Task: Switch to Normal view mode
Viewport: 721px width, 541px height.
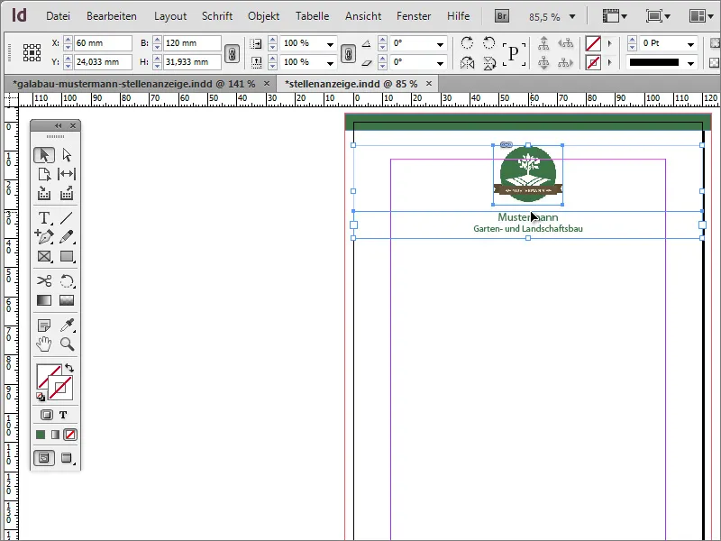Action: click(44, 458)
